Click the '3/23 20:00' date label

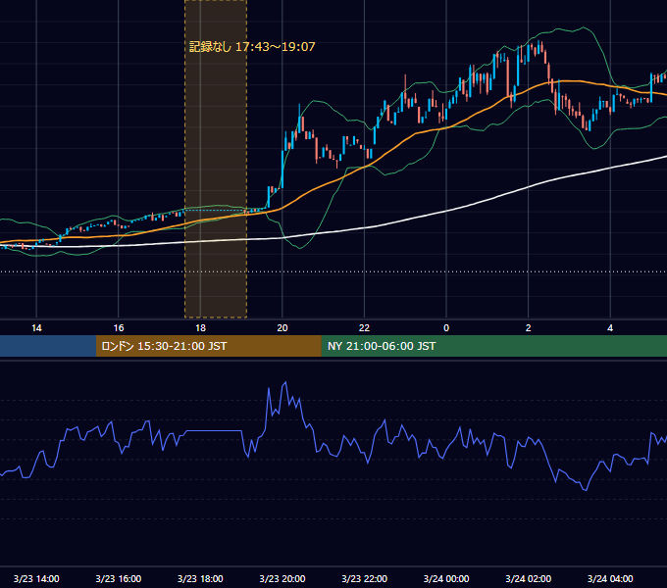(282, 578)
